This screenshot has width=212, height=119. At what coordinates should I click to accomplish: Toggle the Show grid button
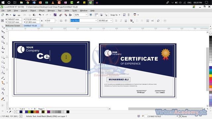click(101, 15)
